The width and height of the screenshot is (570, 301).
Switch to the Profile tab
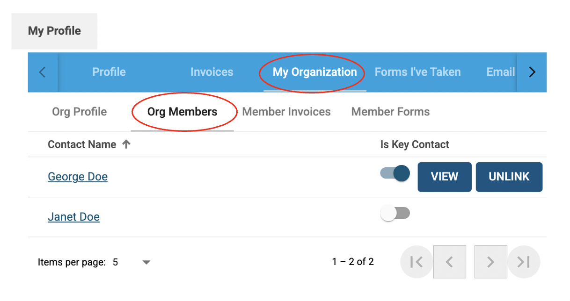[x=109, y=72]
